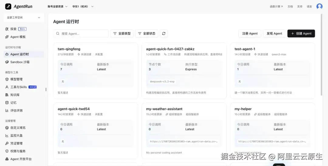Click Express value under 执行类型
The image size is (328, 166).
[x=191, y=69]
